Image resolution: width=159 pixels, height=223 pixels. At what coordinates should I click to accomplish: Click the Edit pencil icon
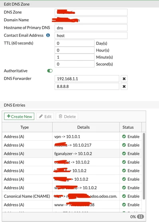coord(41,116)
